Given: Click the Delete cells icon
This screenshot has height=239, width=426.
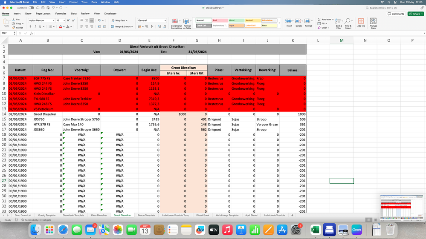Looking at the screenshot, I should [x=298, y=23].
